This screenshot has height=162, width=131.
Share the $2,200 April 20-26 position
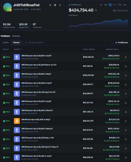click(x=126, y=94)
